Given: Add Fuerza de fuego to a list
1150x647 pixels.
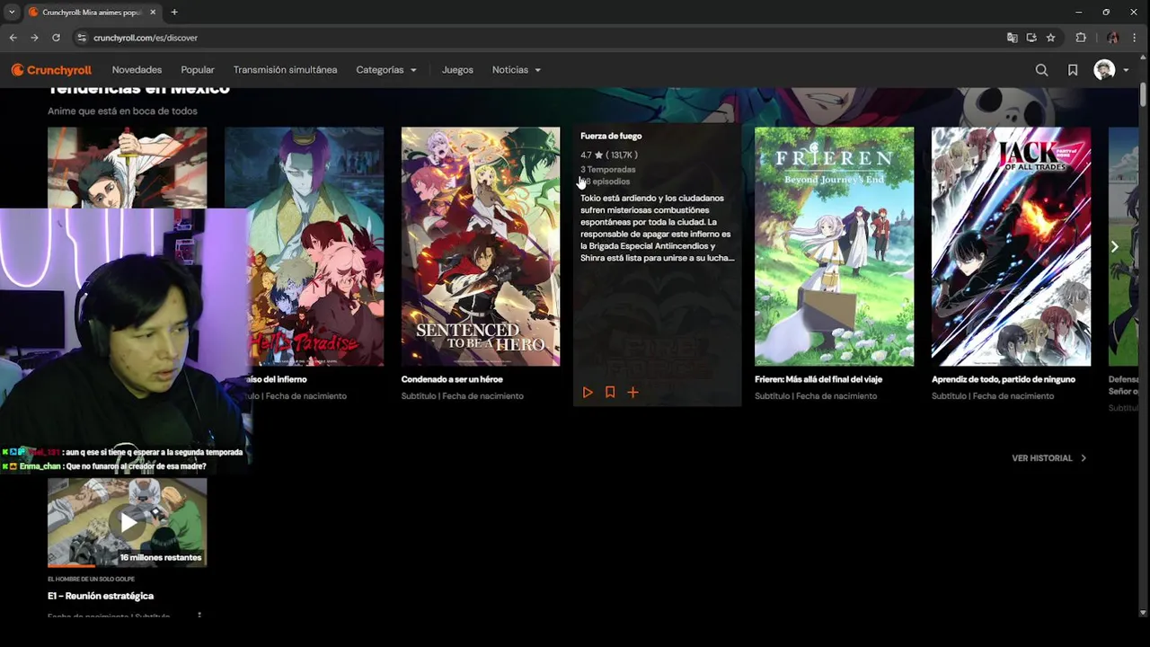Looking at the screenshot, I should click(632, 393).
